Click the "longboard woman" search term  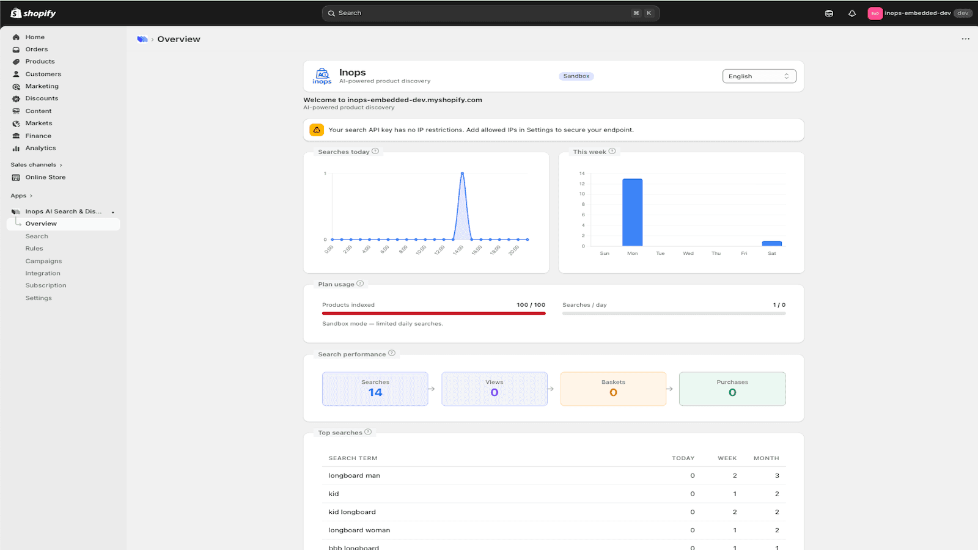click(359, 530)
